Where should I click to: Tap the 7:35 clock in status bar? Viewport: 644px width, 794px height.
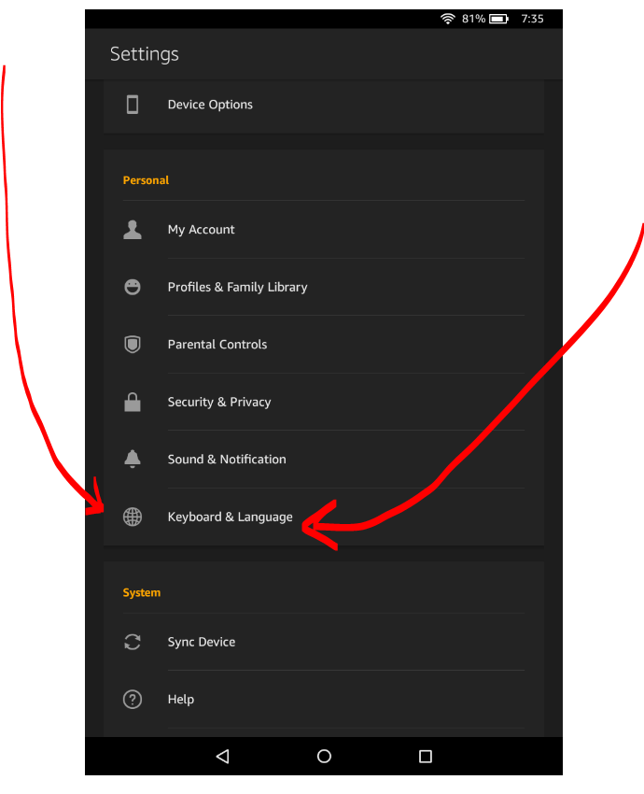(532, 19)
